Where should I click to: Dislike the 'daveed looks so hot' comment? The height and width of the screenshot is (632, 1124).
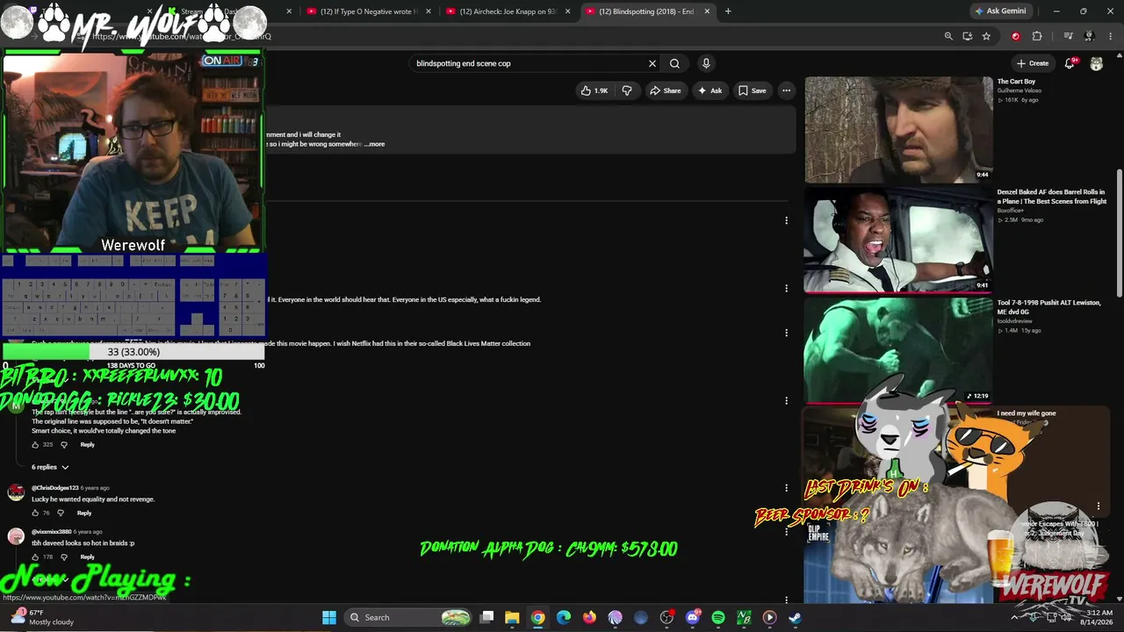(x=63, y=557)
